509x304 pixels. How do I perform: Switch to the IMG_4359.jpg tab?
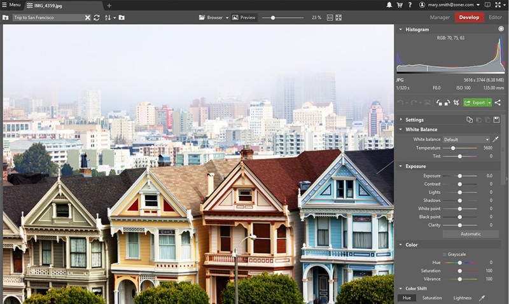click(45, 6)
